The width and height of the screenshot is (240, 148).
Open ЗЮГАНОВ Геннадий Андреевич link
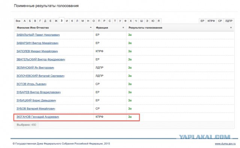pos(37,117)
